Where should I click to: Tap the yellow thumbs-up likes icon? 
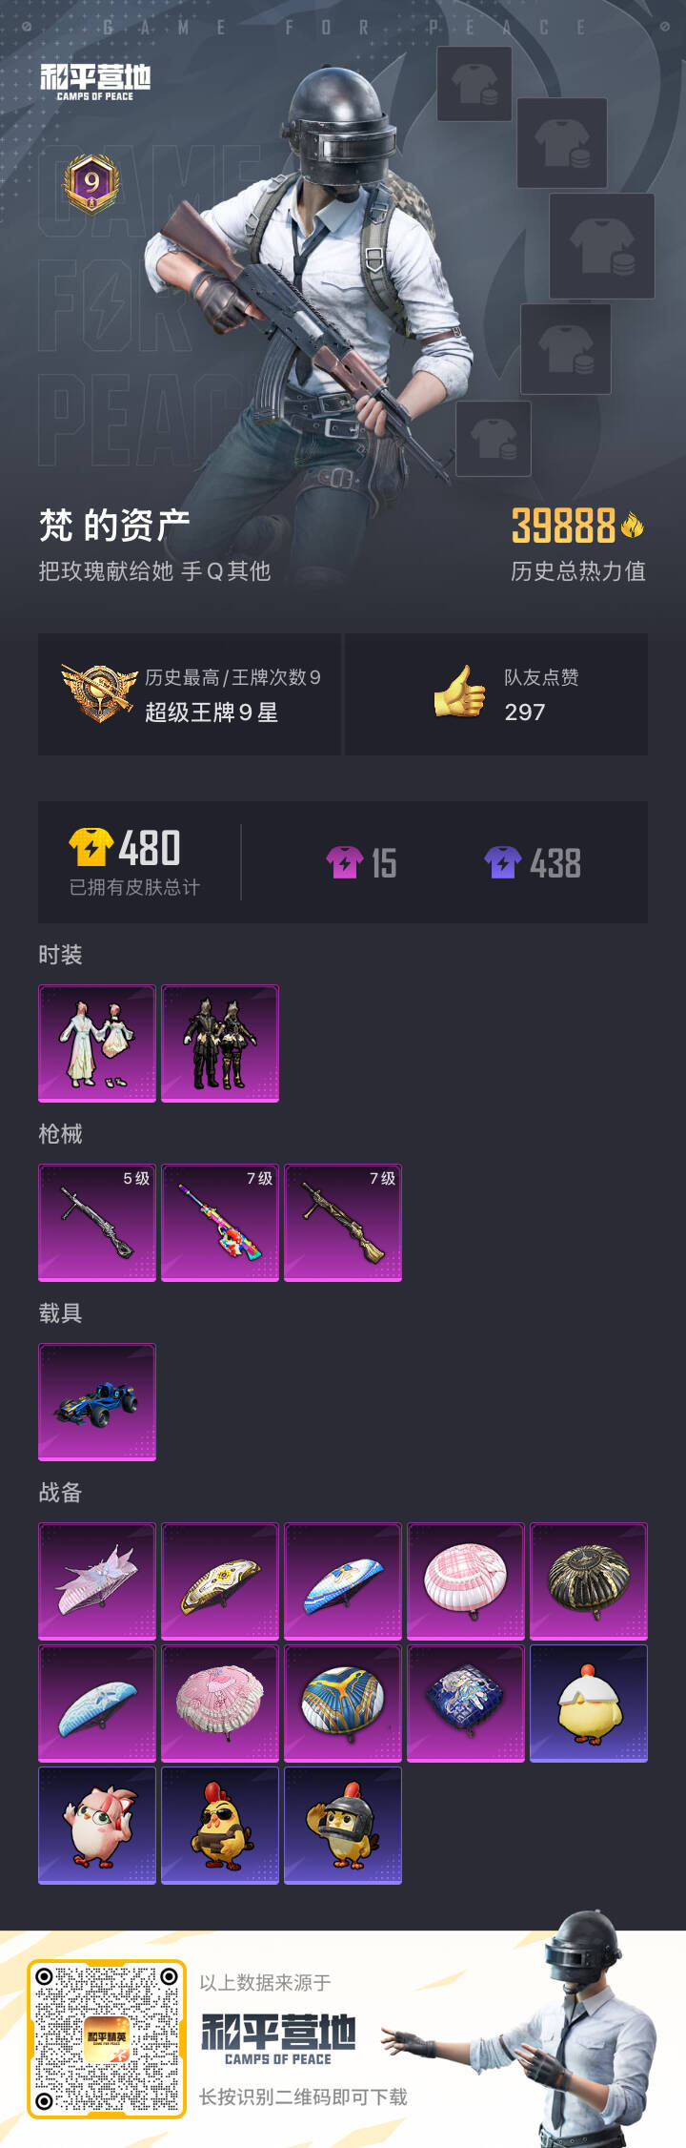[x=460, y=692]
